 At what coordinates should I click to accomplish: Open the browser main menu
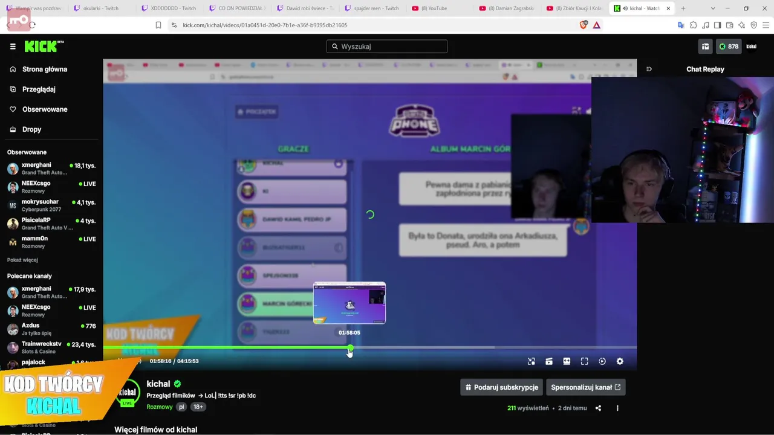tap(766, 25)
